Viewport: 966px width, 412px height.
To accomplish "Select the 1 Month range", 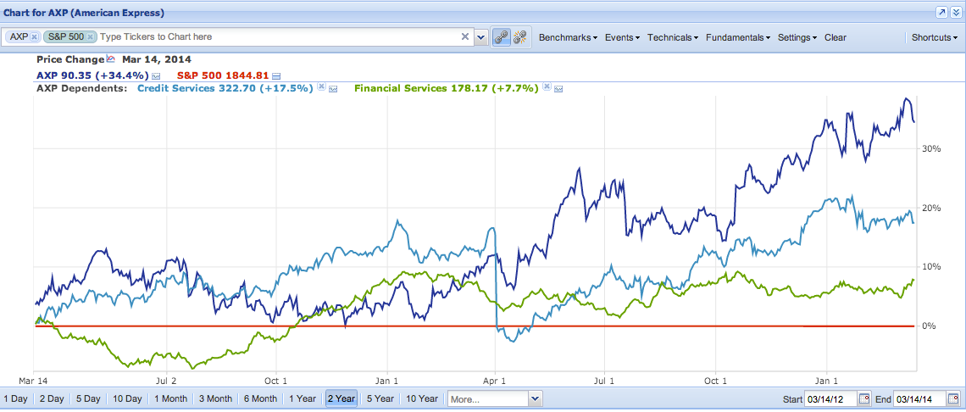I will [x=170, y=399].
